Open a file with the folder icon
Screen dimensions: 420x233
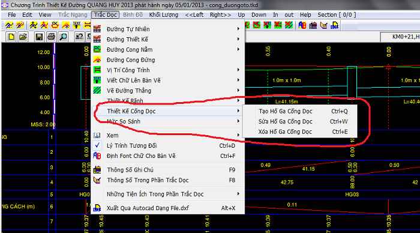pyautogui.click(x=23, y=37)
